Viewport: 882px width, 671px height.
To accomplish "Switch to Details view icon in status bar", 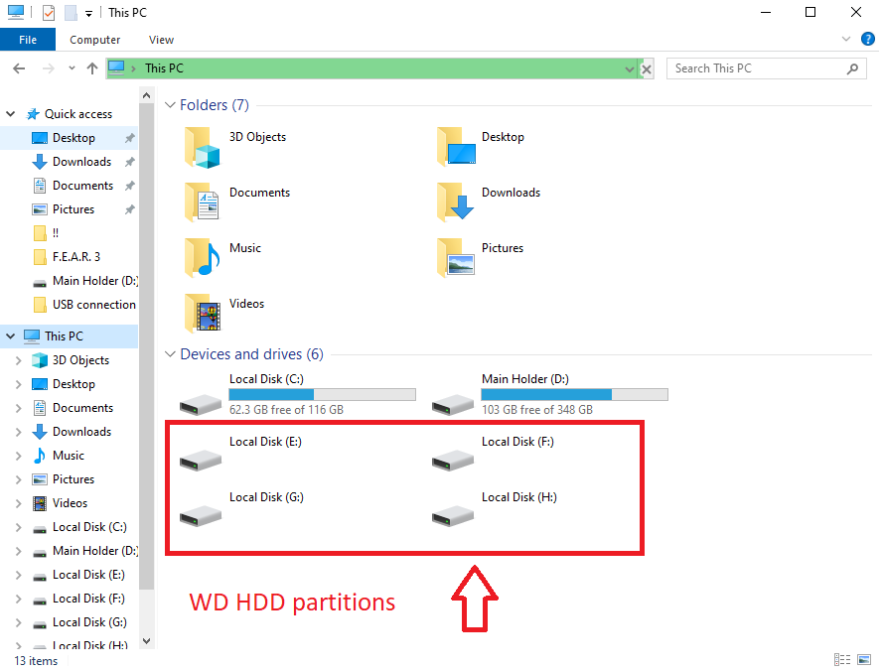I will 842,660.
